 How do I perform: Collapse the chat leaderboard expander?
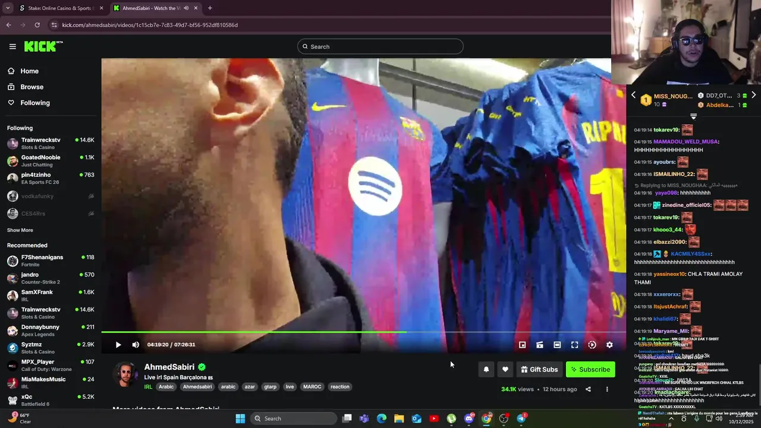693,117
